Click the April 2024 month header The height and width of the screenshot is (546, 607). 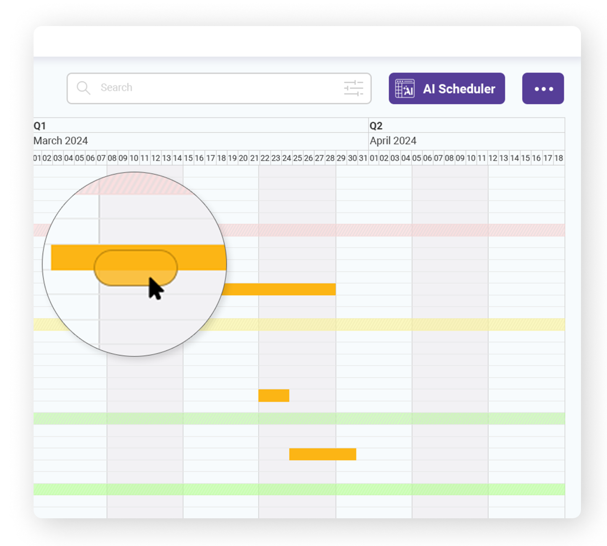click(x=393, y=141)
